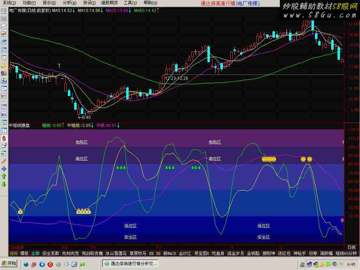
Task: Open the 分析(A) menu
Action: pyautogui.click(x=70, y=3)
